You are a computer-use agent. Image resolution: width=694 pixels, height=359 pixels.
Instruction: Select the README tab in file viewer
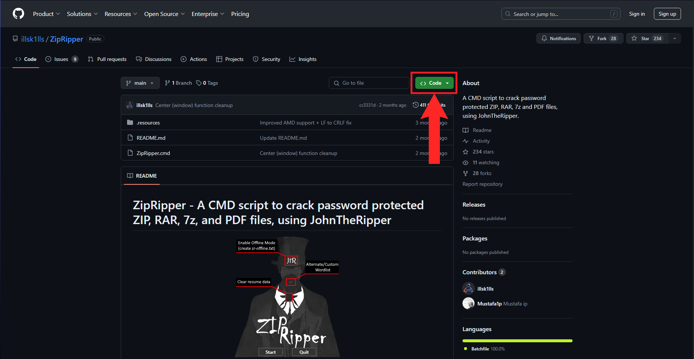pos(142,176)
